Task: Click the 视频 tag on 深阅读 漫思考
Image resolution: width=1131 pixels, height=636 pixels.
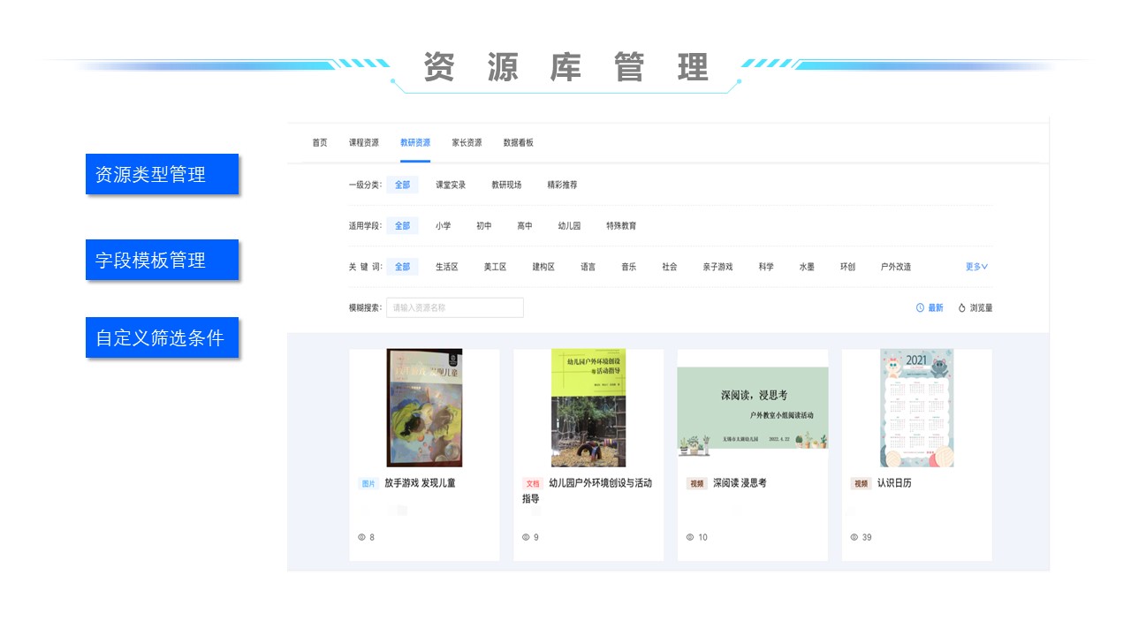Action: (x=697, y=483)
